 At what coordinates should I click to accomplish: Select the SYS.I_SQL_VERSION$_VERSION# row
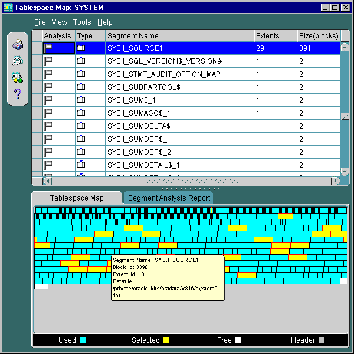click(x=191, y=61)
